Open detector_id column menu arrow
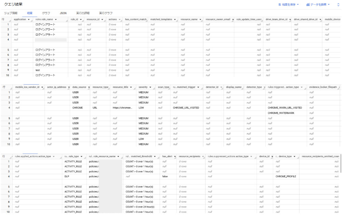This screenshot has height=218, width=345. coord(221,87)
